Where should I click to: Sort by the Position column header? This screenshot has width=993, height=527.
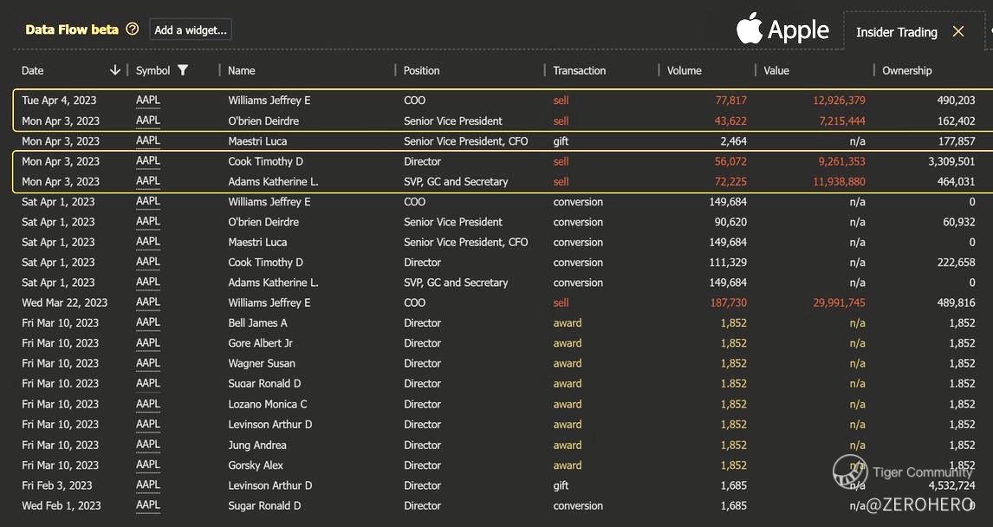click(421, 70)
